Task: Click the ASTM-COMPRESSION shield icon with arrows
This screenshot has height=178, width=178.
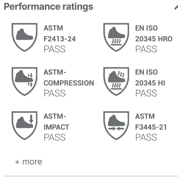Action: 25,81
